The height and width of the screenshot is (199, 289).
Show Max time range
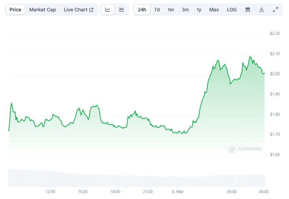[x=214, y=10]
